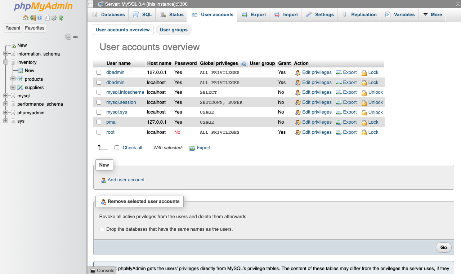Open navigation panel settings gear icon
Viewport: 461px width, 274px height.
pos(54,18)
